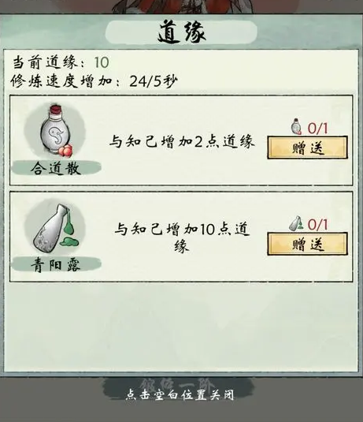Click small 合道散 icon beside 0/1 counter

coord(297,126)
